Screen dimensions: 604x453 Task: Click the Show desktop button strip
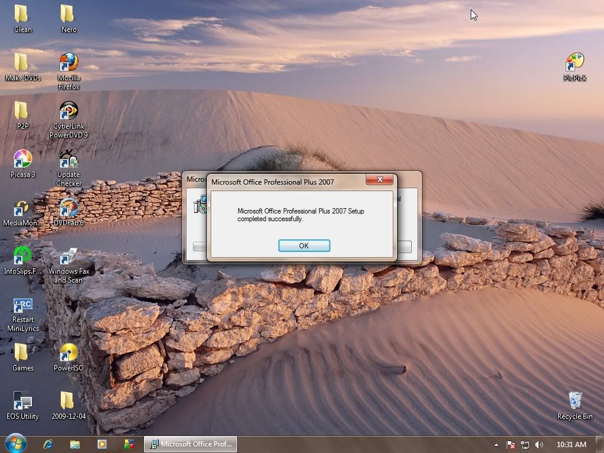coord(600,445)
